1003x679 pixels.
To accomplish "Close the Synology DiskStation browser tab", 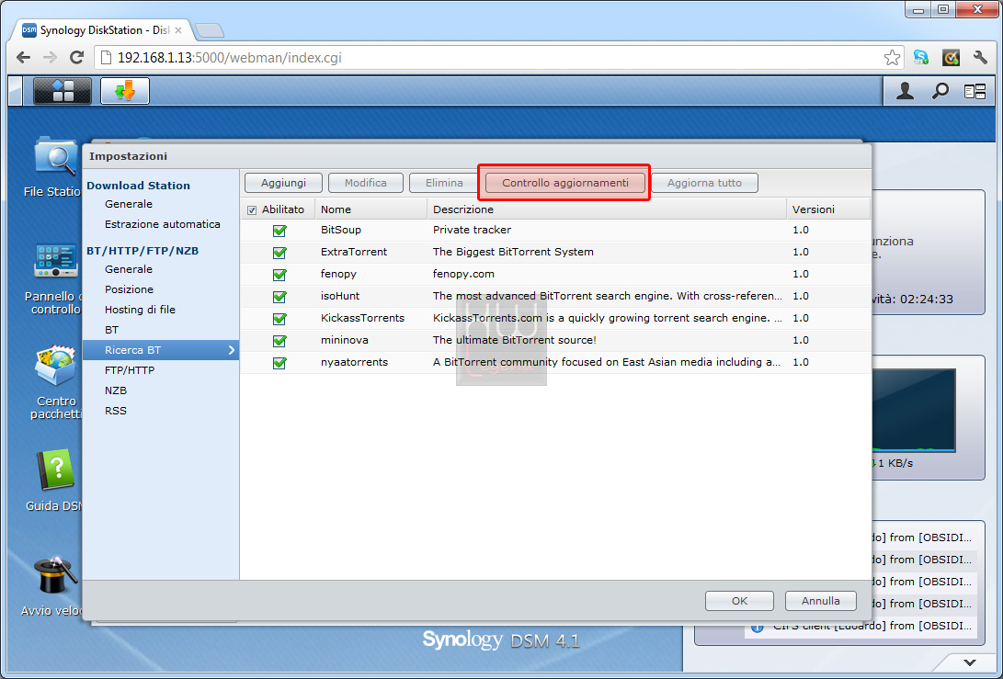I will click(178, 30).
